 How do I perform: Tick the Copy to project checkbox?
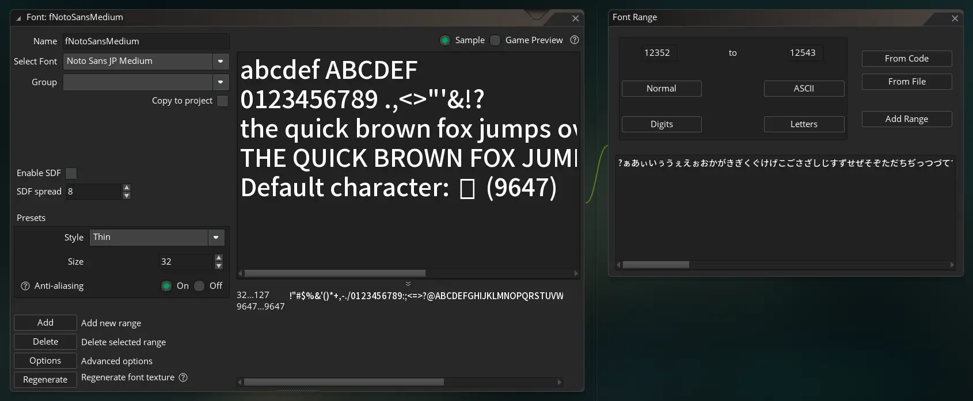(222, 101)
